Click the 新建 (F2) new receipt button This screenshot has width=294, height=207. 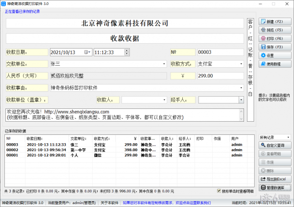(x=275, y=22)
